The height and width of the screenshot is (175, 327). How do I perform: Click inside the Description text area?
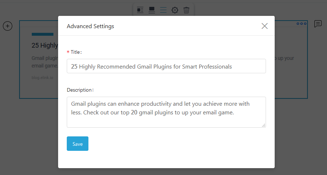pyautogui.click(x=166, y=112)
